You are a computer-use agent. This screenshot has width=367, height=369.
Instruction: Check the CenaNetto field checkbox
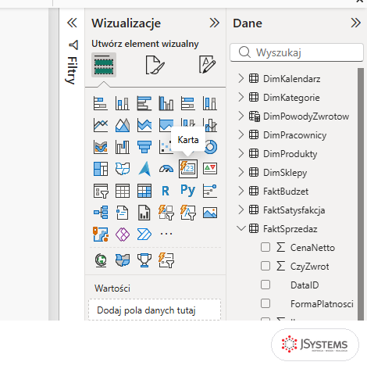coord(265,247)
